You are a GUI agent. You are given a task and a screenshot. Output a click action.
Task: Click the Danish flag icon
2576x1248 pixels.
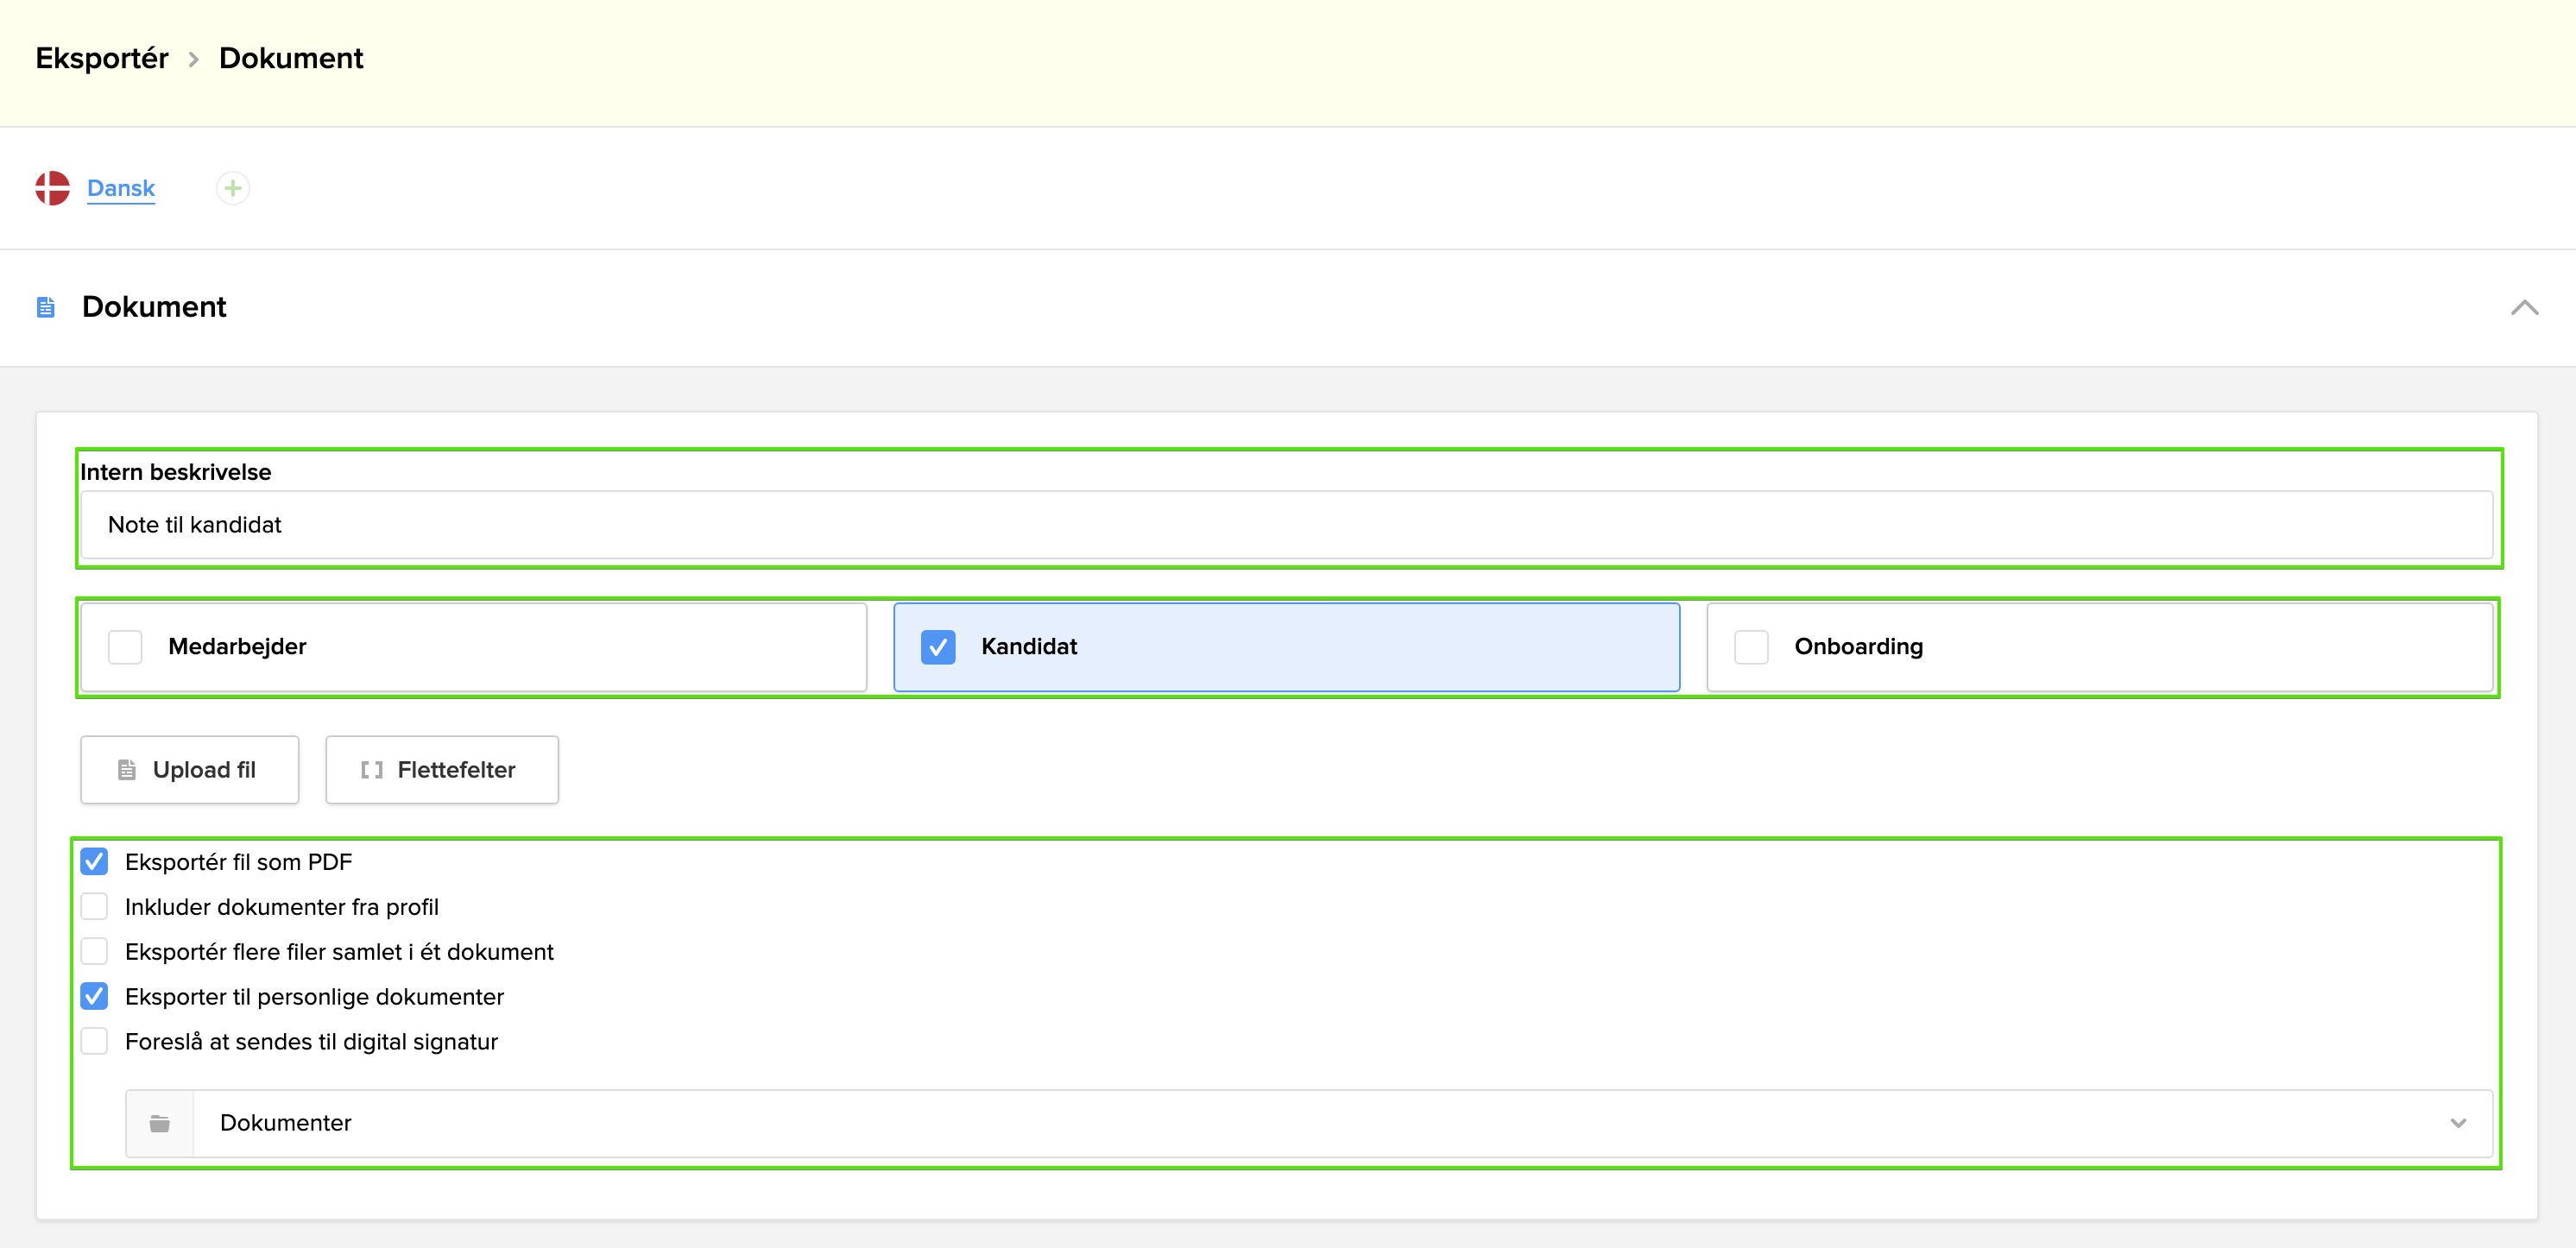pos(52,188)
